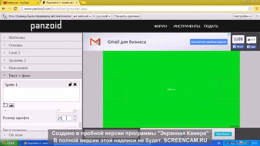Click EN language indicator in tray
The height and width of the screenshot is (146, 260).
(219, 143)
